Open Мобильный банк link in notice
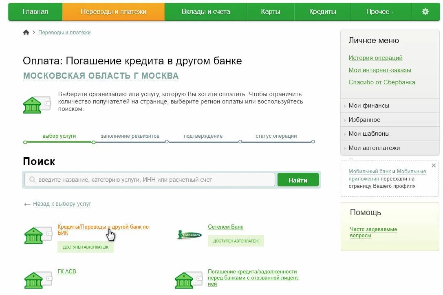Screen dimensions: 443x295 pyautogui.click(x=370, y=171)
